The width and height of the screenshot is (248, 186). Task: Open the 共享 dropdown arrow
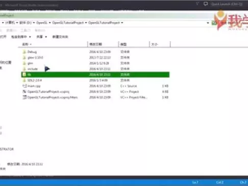(46, 37)
